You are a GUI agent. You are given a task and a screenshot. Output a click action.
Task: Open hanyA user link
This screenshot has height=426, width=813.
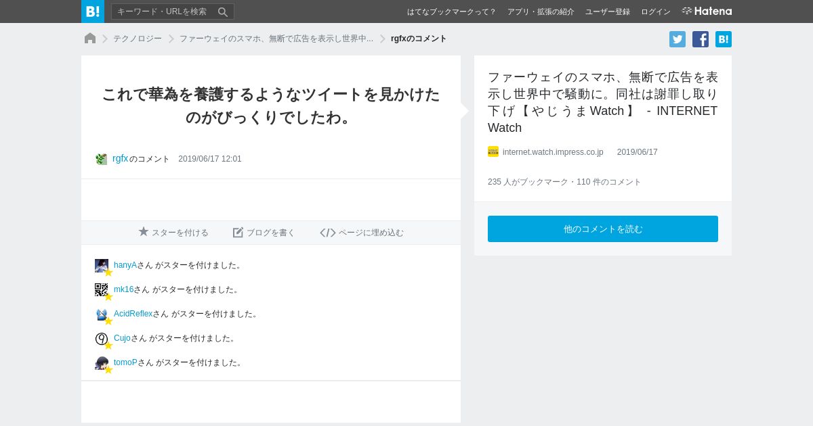click(x=125, y=265)
